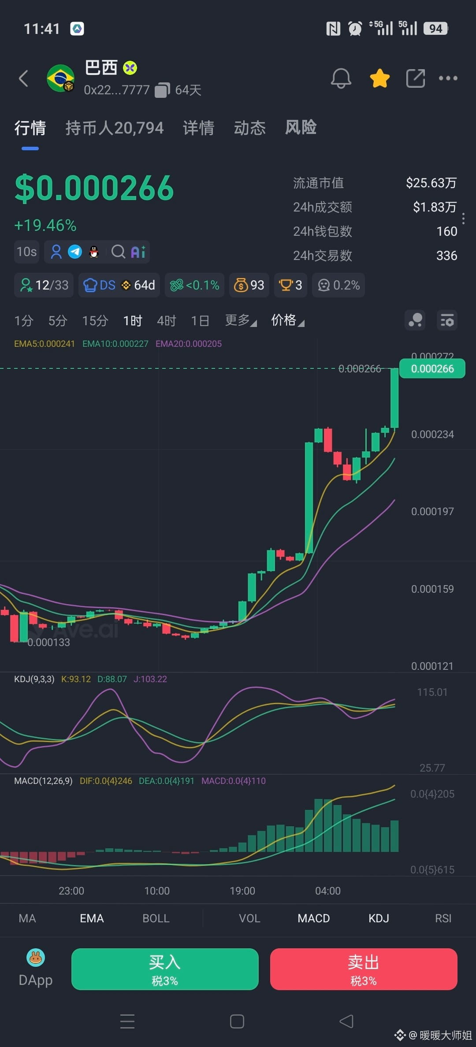Toggle the MACD sub-indicator
This screenshot has height=1047, width=476.
coord(314,918)
